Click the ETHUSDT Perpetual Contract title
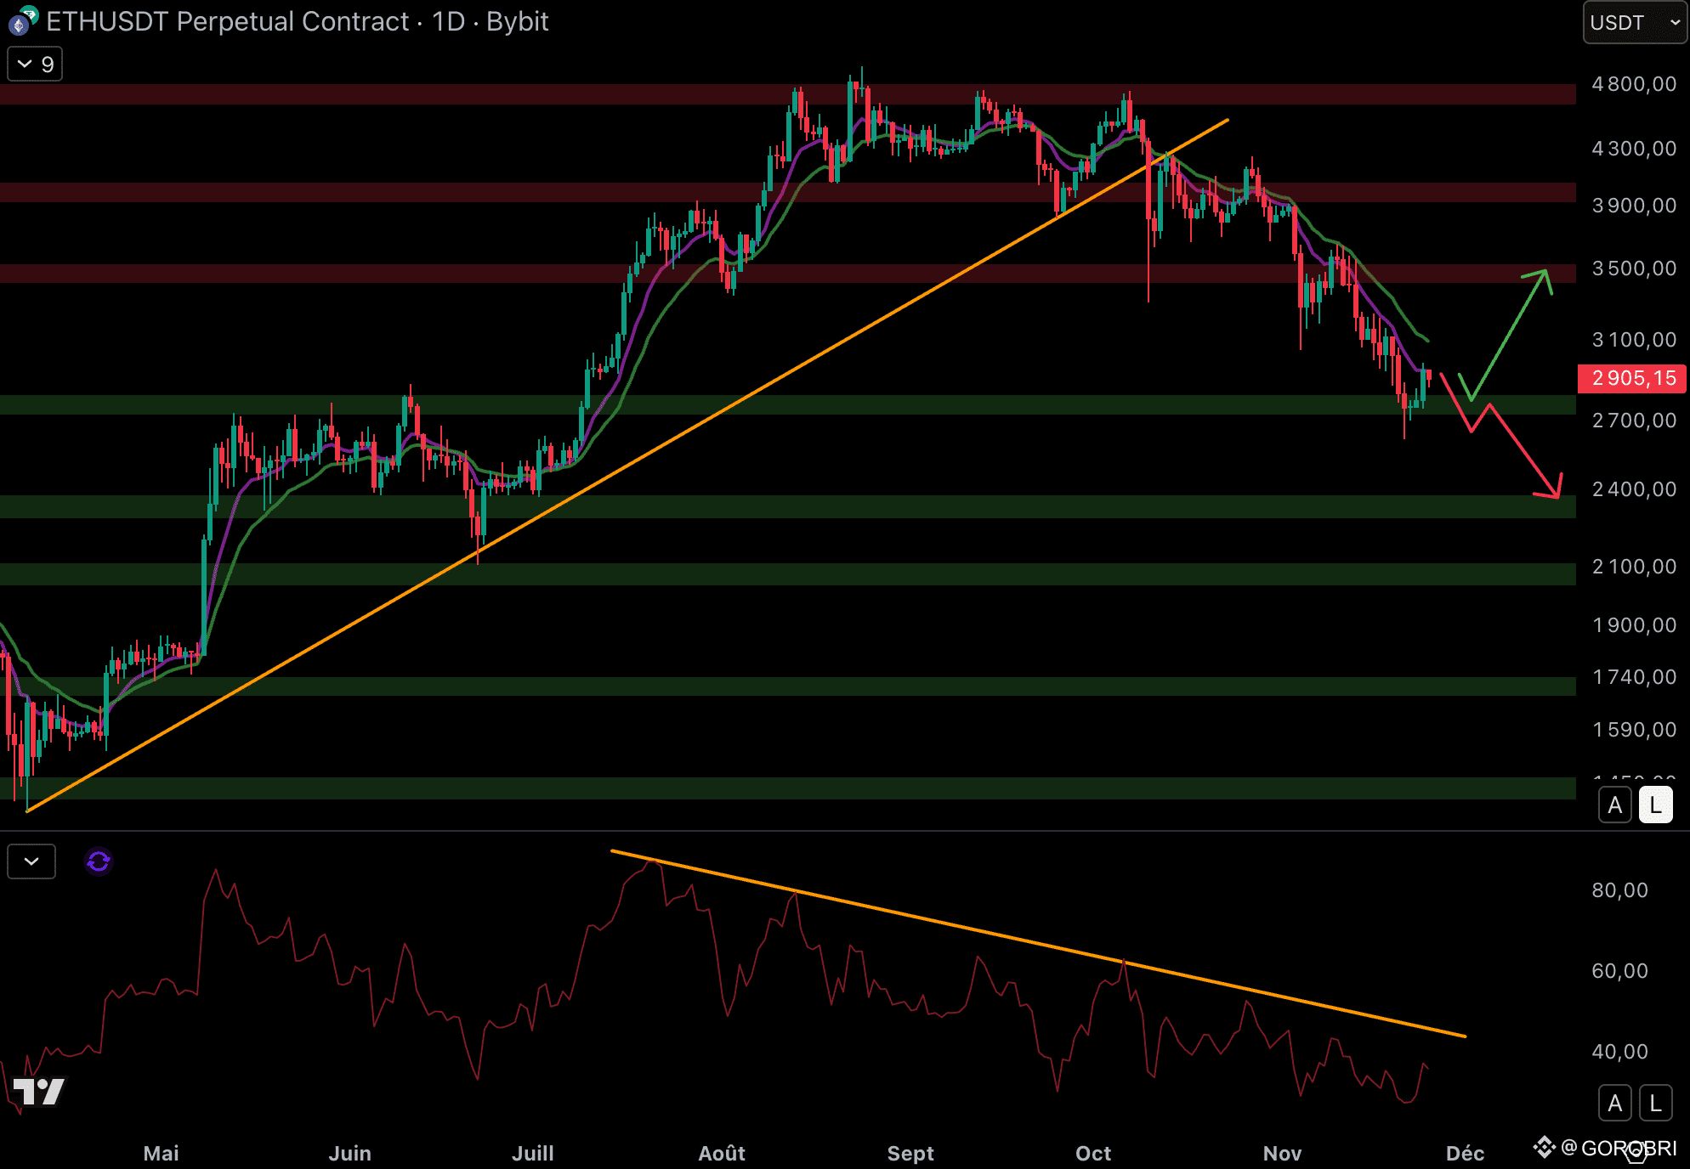Screen dimensions: 1690x1169 (x=298, y=21)
